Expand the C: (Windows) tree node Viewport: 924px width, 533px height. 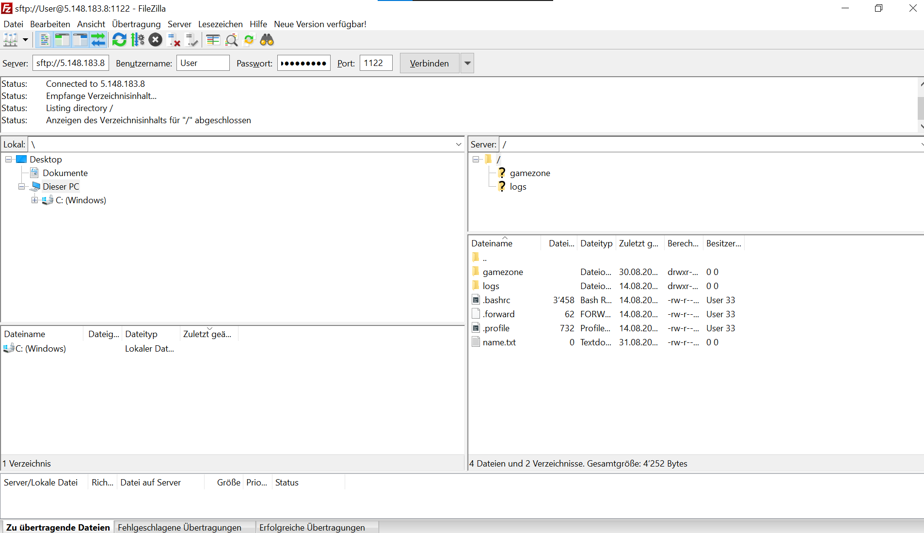coord(34,200)
